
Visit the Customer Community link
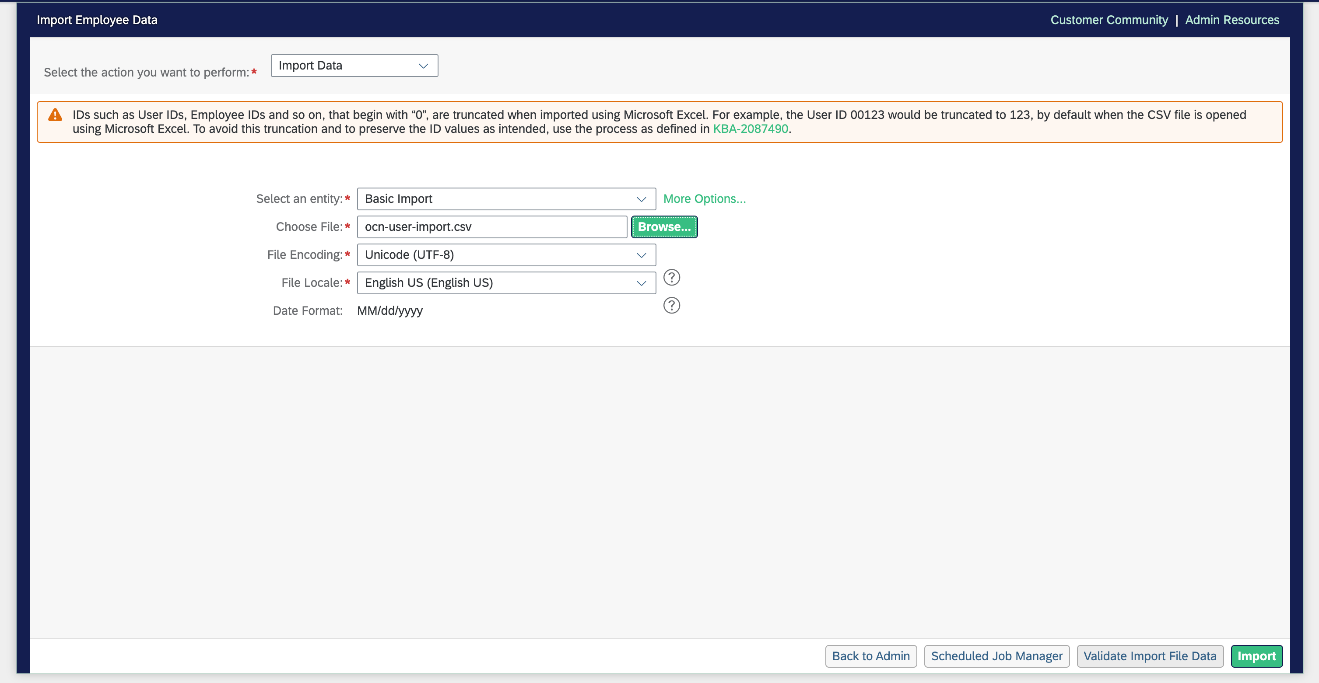point(1109,20)
